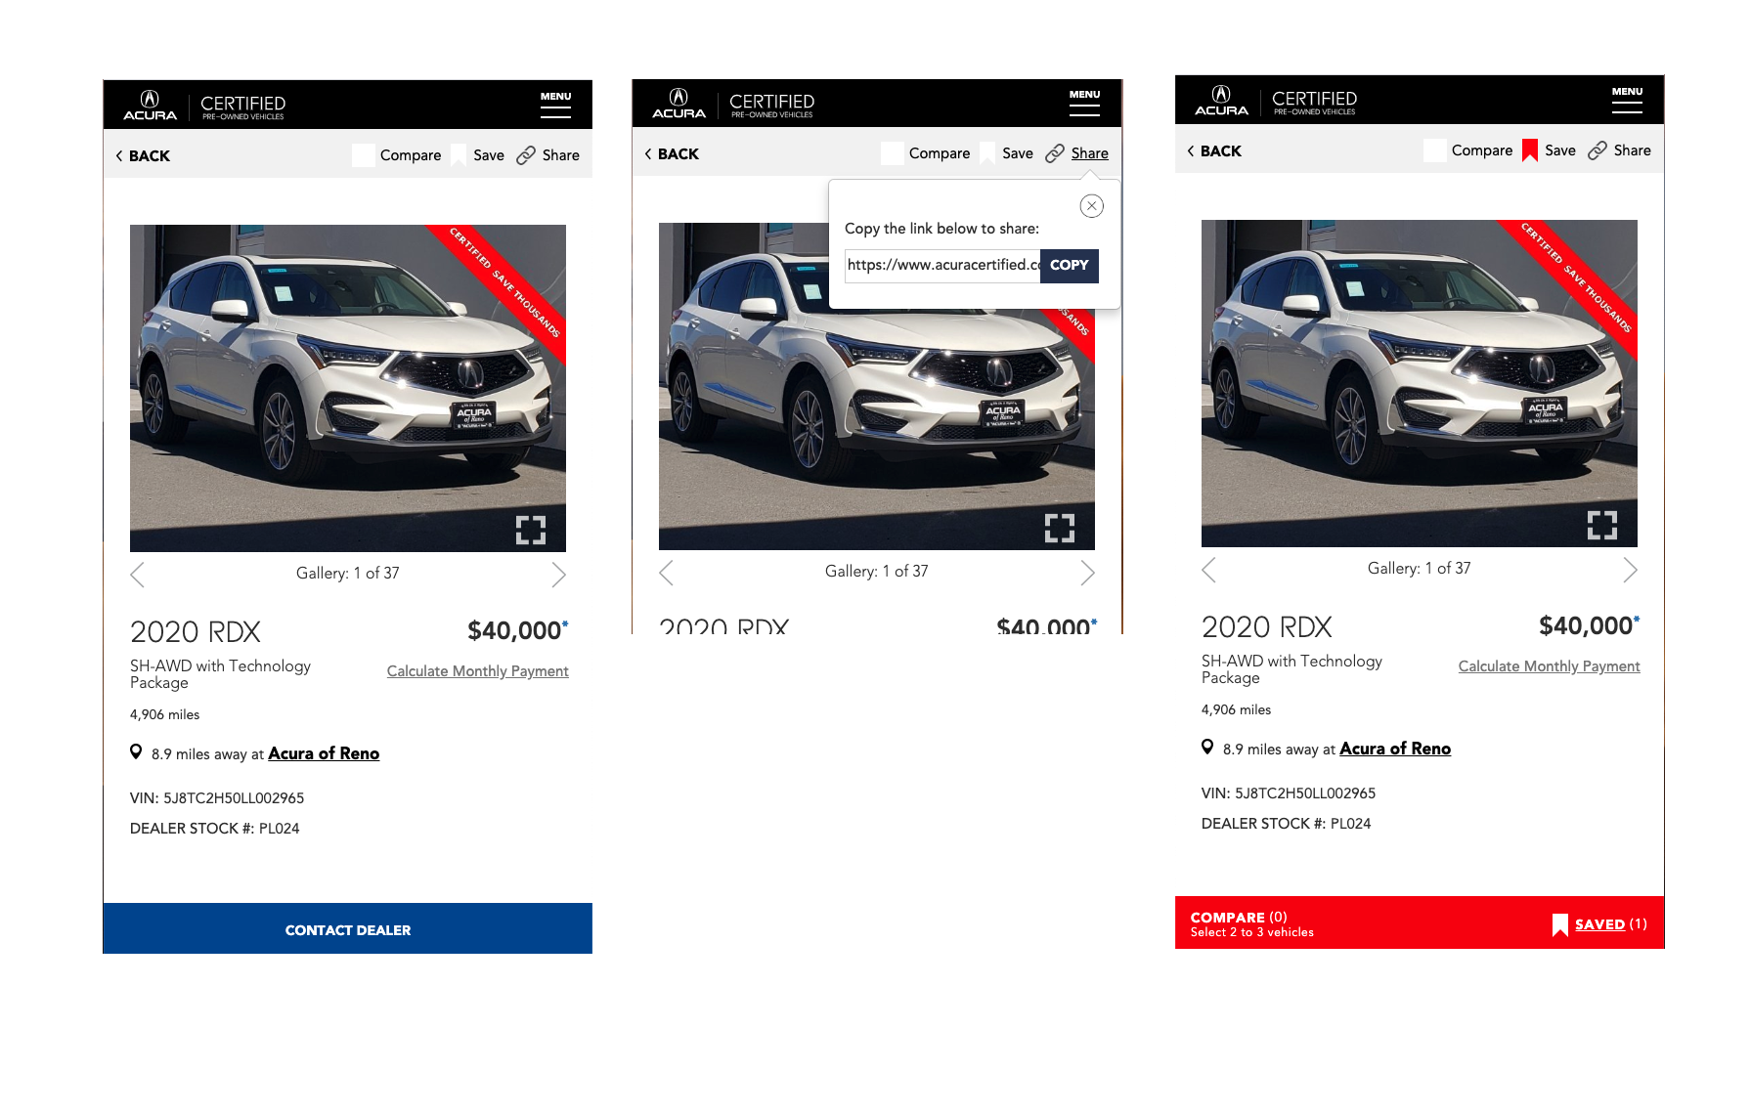Expand the photo fullscreen in the left screen
The image size is (1751, 1114).
pos(531,530)
